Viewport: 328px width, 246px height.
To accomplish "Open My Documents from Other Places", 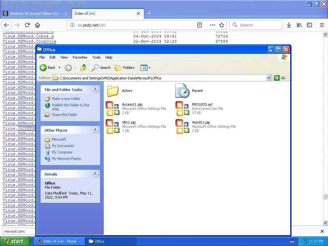I will (63, 146).
